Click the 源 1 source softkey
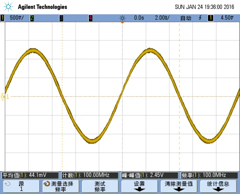This screenshot has height=194, width=240. point(21,186)
